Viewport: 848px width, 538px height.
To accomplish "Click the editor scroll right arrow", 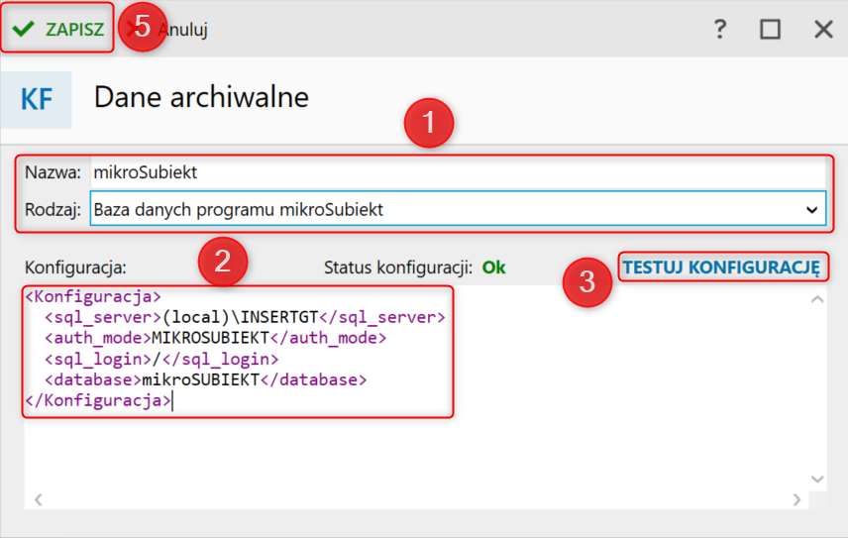I will 796,499.
